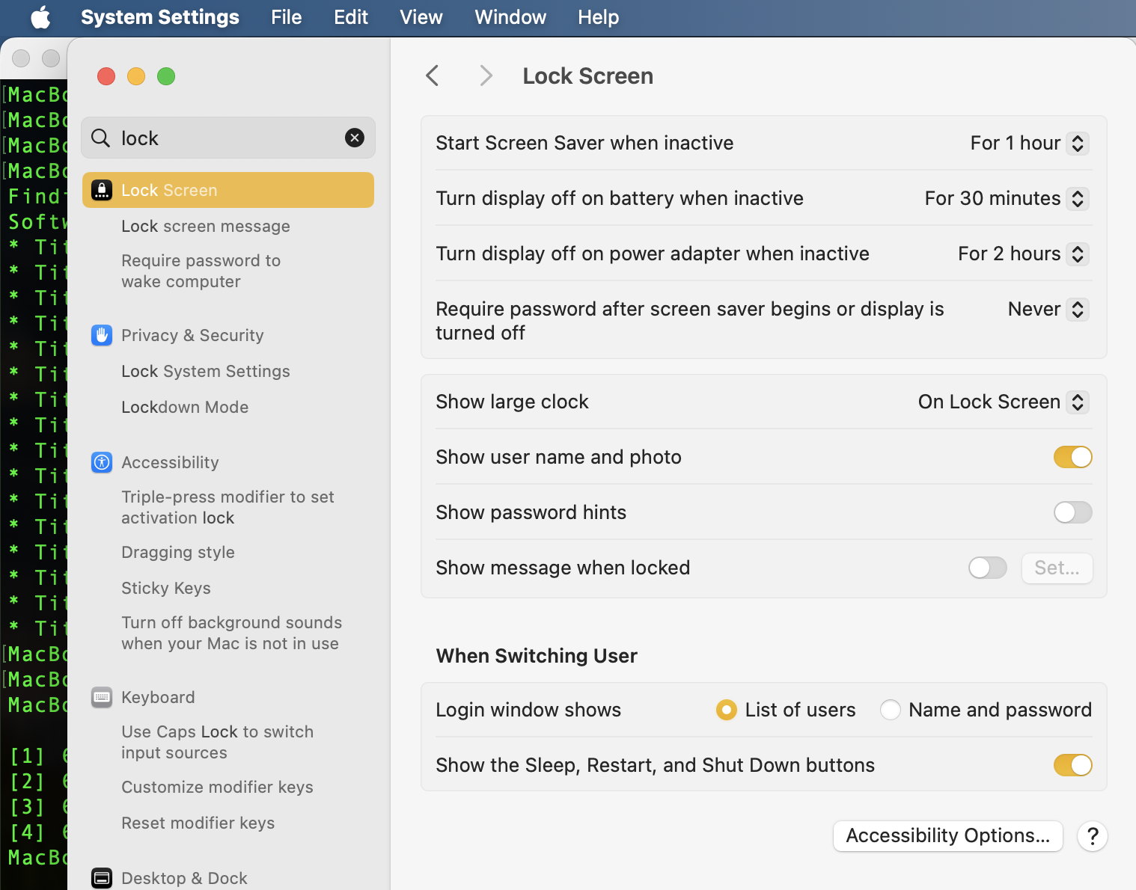
Task: Select Name and password login option
Action: 890,709
